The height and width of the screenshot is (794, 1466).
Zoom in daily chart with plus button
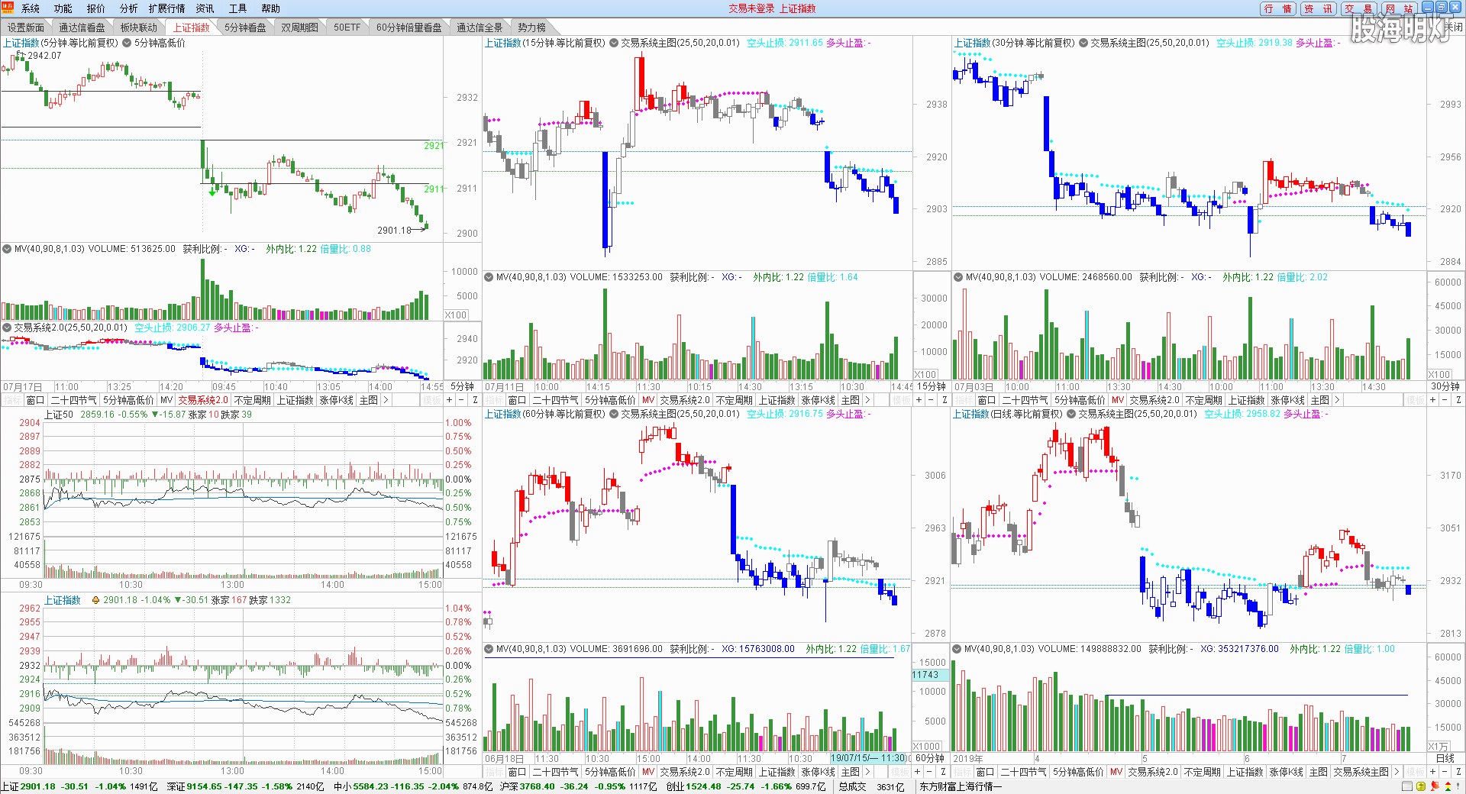click(1432, 772)
